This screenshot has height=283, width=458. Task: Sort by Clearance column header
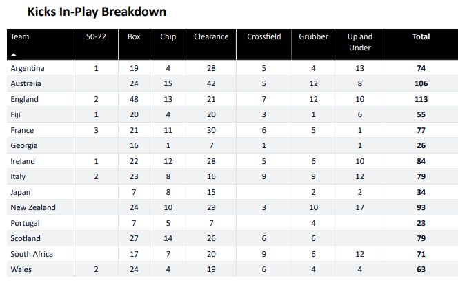pyautogui.click(x=211, y=37)
